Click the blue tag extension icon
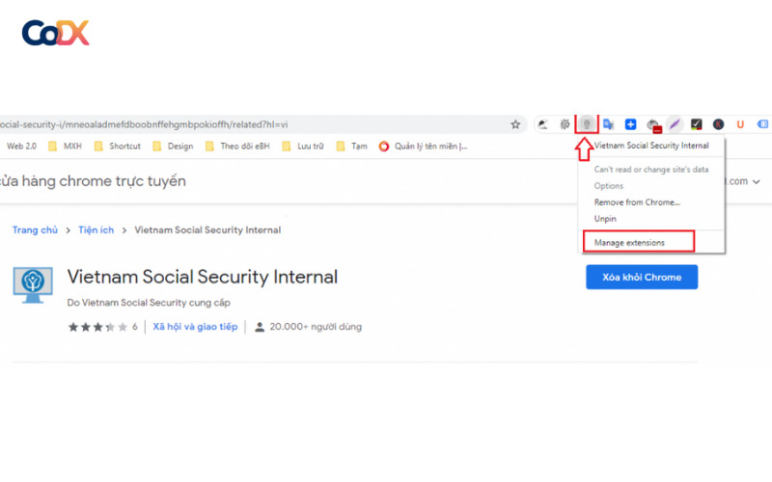The width and height of the screenshot is (772, 482). click(x=762, y=124)
